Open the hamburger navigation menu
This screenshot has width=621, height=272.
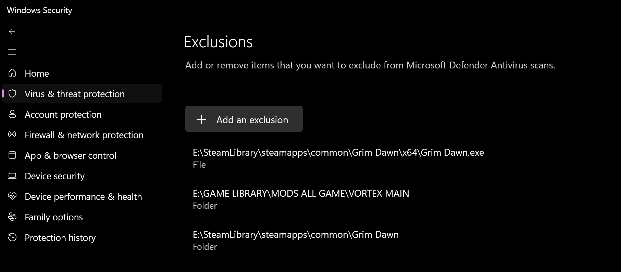[x=12, y=52]
